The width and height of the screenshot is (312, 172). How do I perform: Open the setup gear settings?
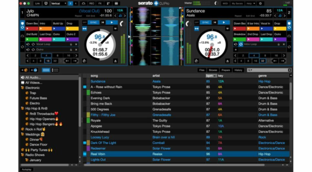click(260, 3)
